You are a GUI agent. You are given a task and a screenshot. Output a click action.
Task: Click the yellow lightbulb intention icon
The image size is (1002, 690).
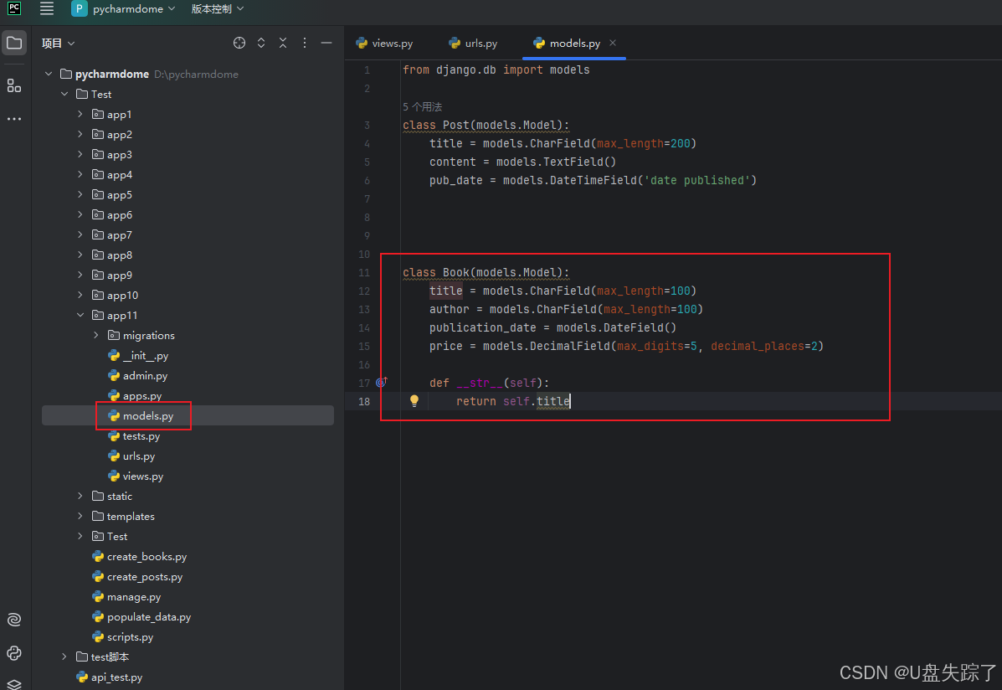[x=414, y=401]
